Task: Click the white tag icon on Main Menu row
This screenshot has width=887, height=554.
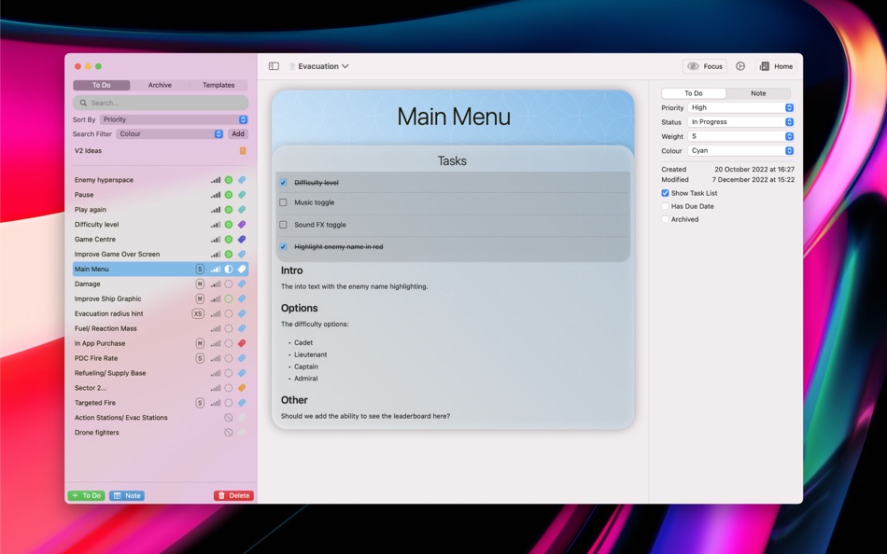Action: [242, 270]
